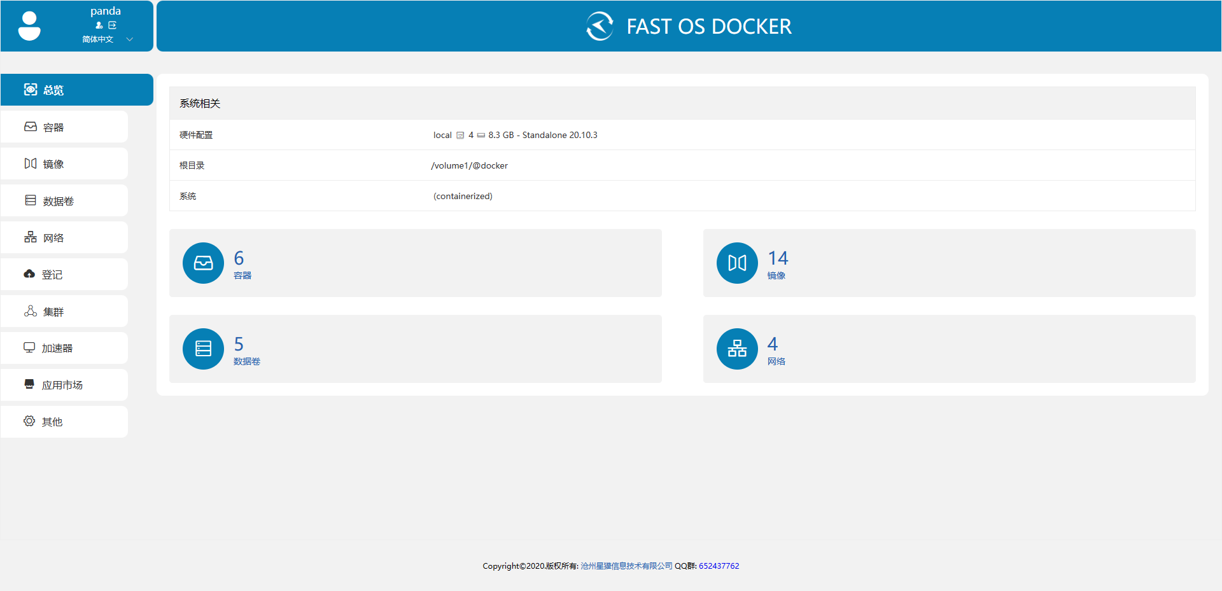Screen dimensions: 1222x591
Task: Click the 加速器 monitor icon in sidebar
Action: pos(29,347)
